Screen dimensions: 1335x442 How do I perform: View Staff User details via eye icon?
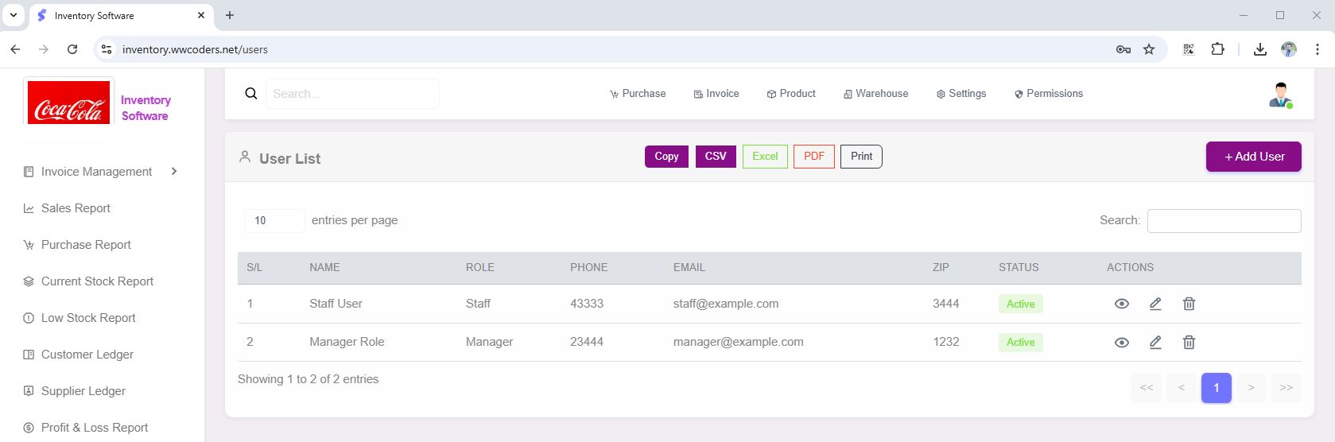click(x=1122, y=304)
